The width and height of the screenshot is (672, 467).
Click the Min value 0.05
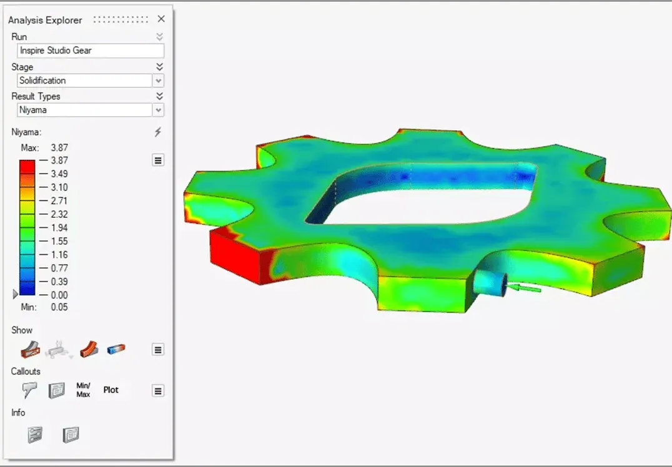pos(59,307)
